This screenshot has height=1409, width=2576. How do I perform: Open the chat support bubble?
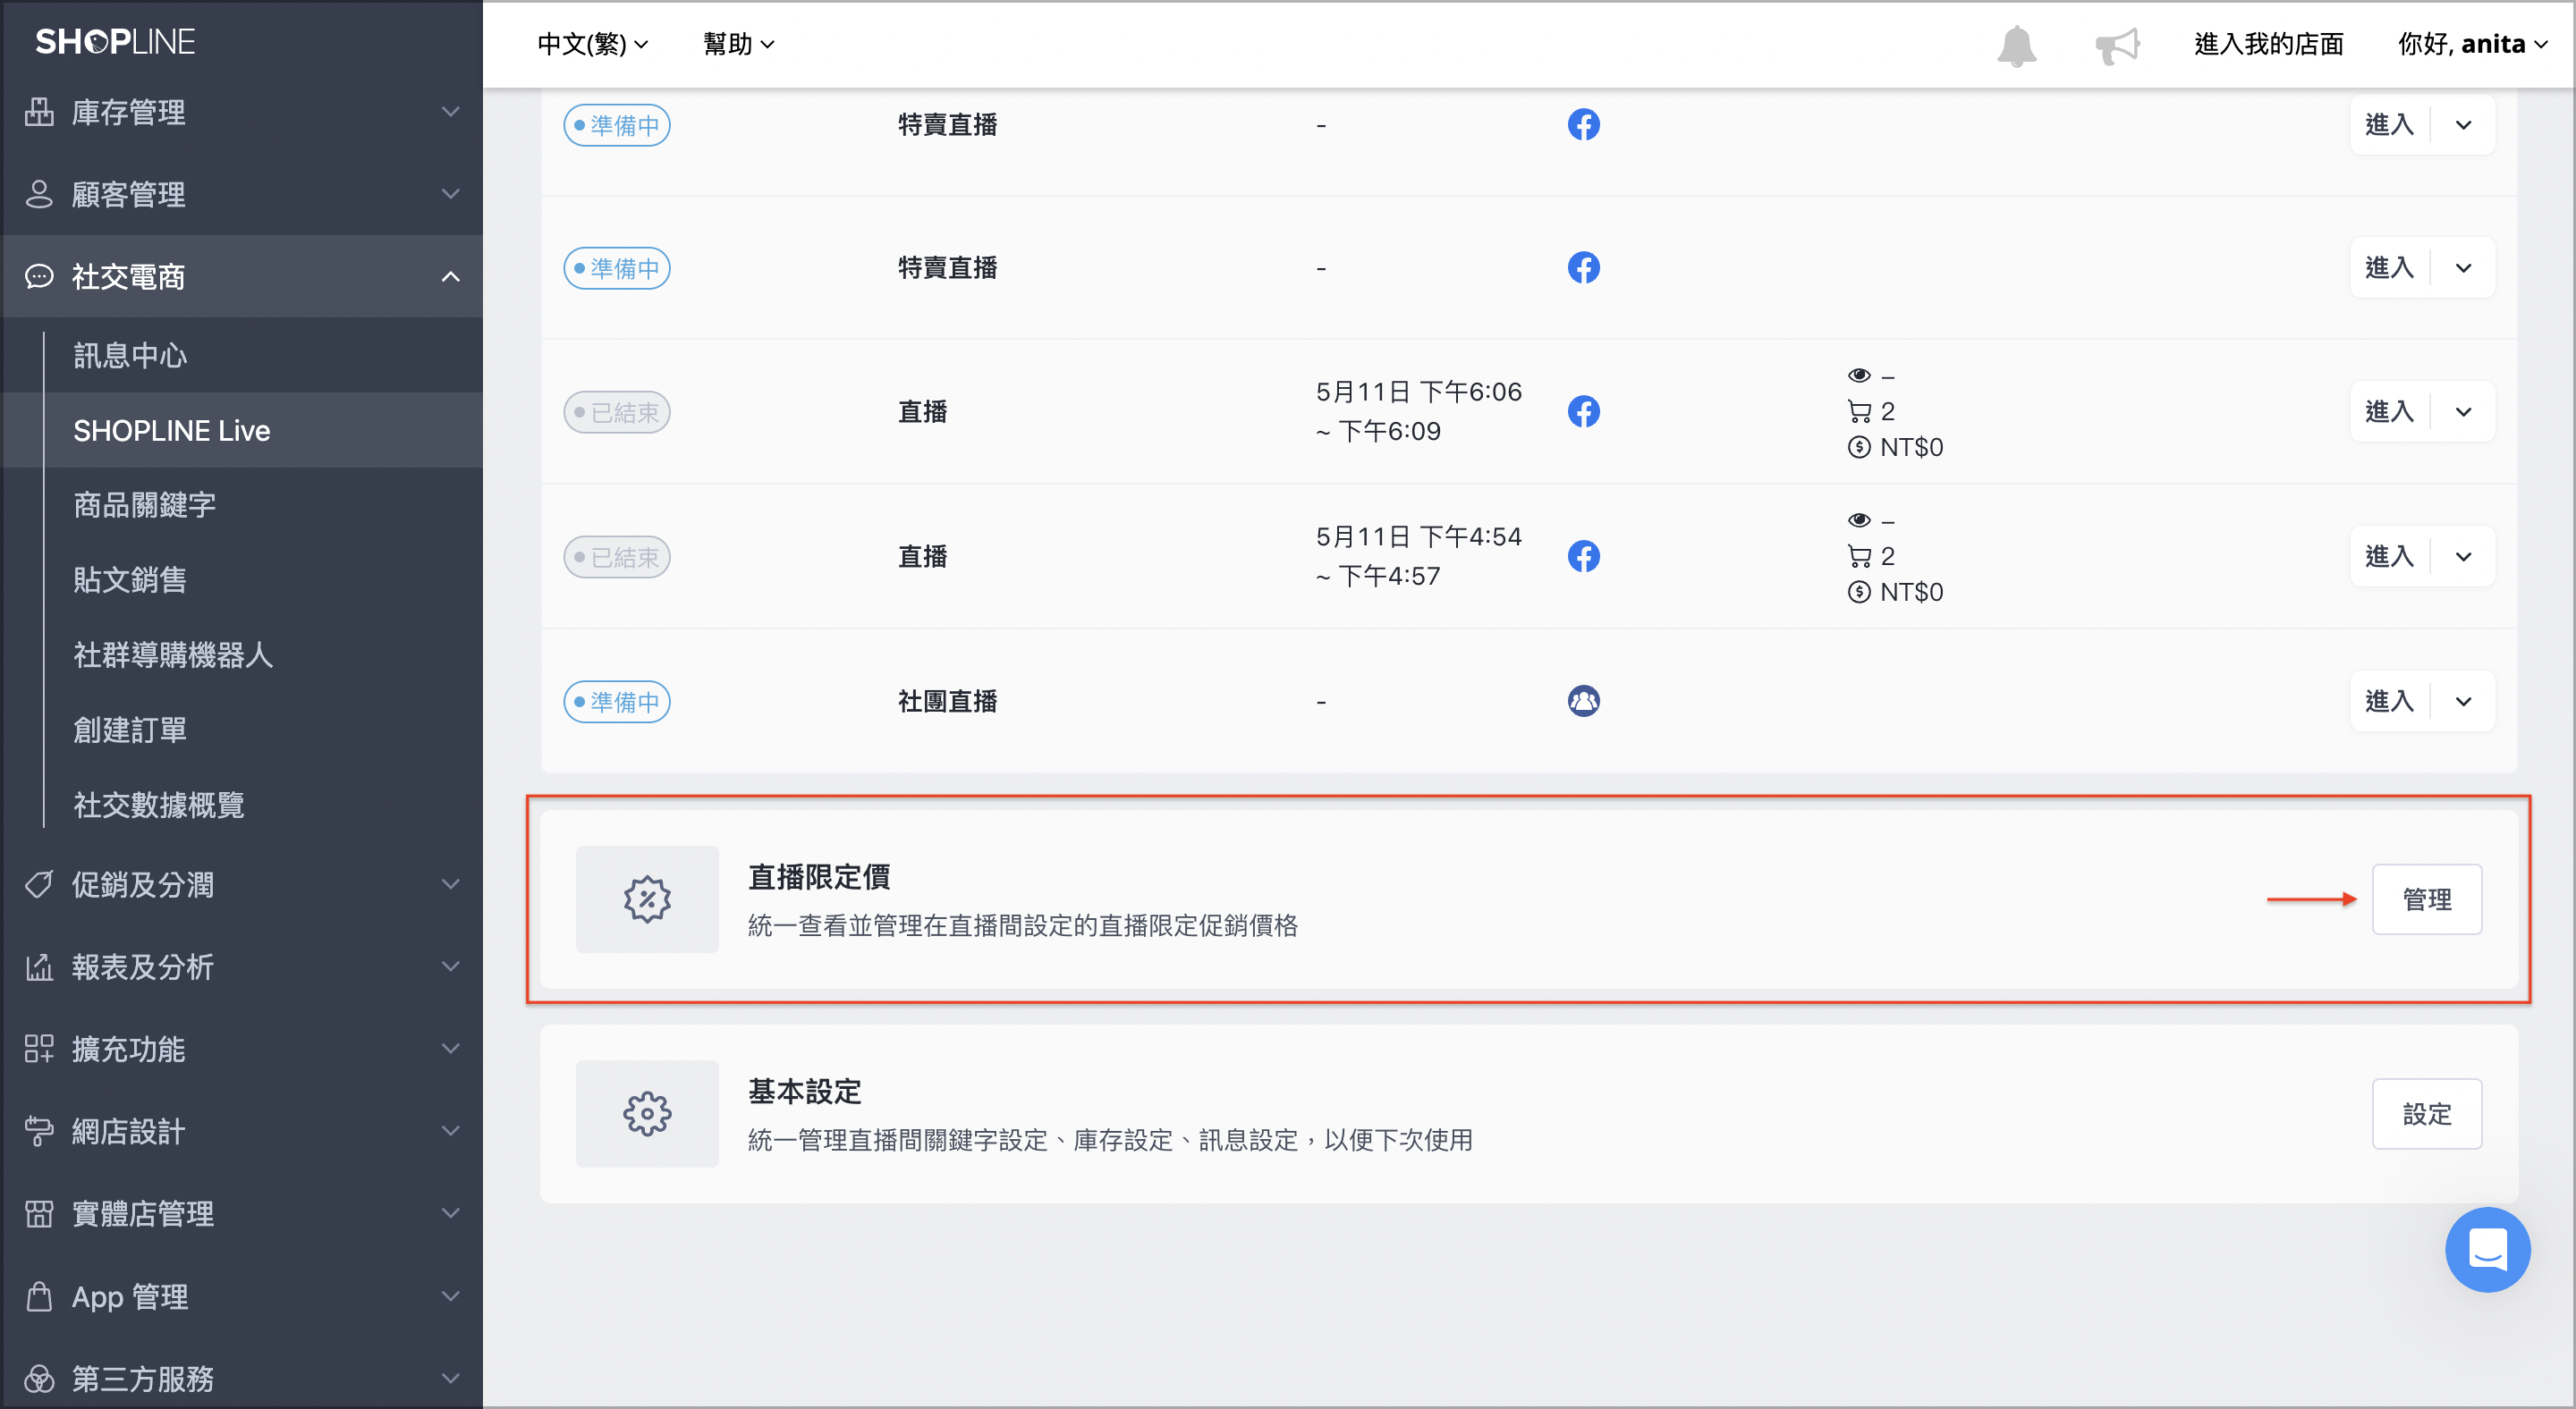[x=2487, y=1249]
